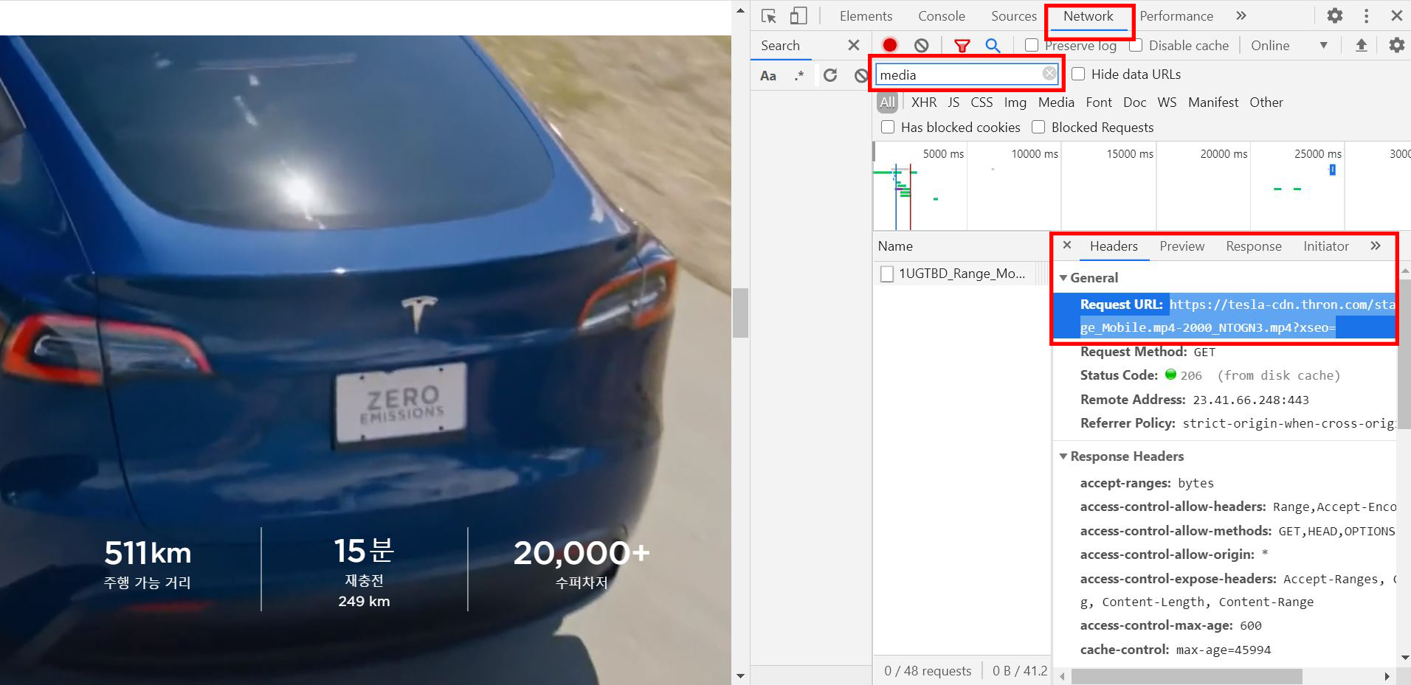Open the Preview tab
The height and width of the screenshot is (685, 1411).
pyautogui.click(x=1181, y=246)
